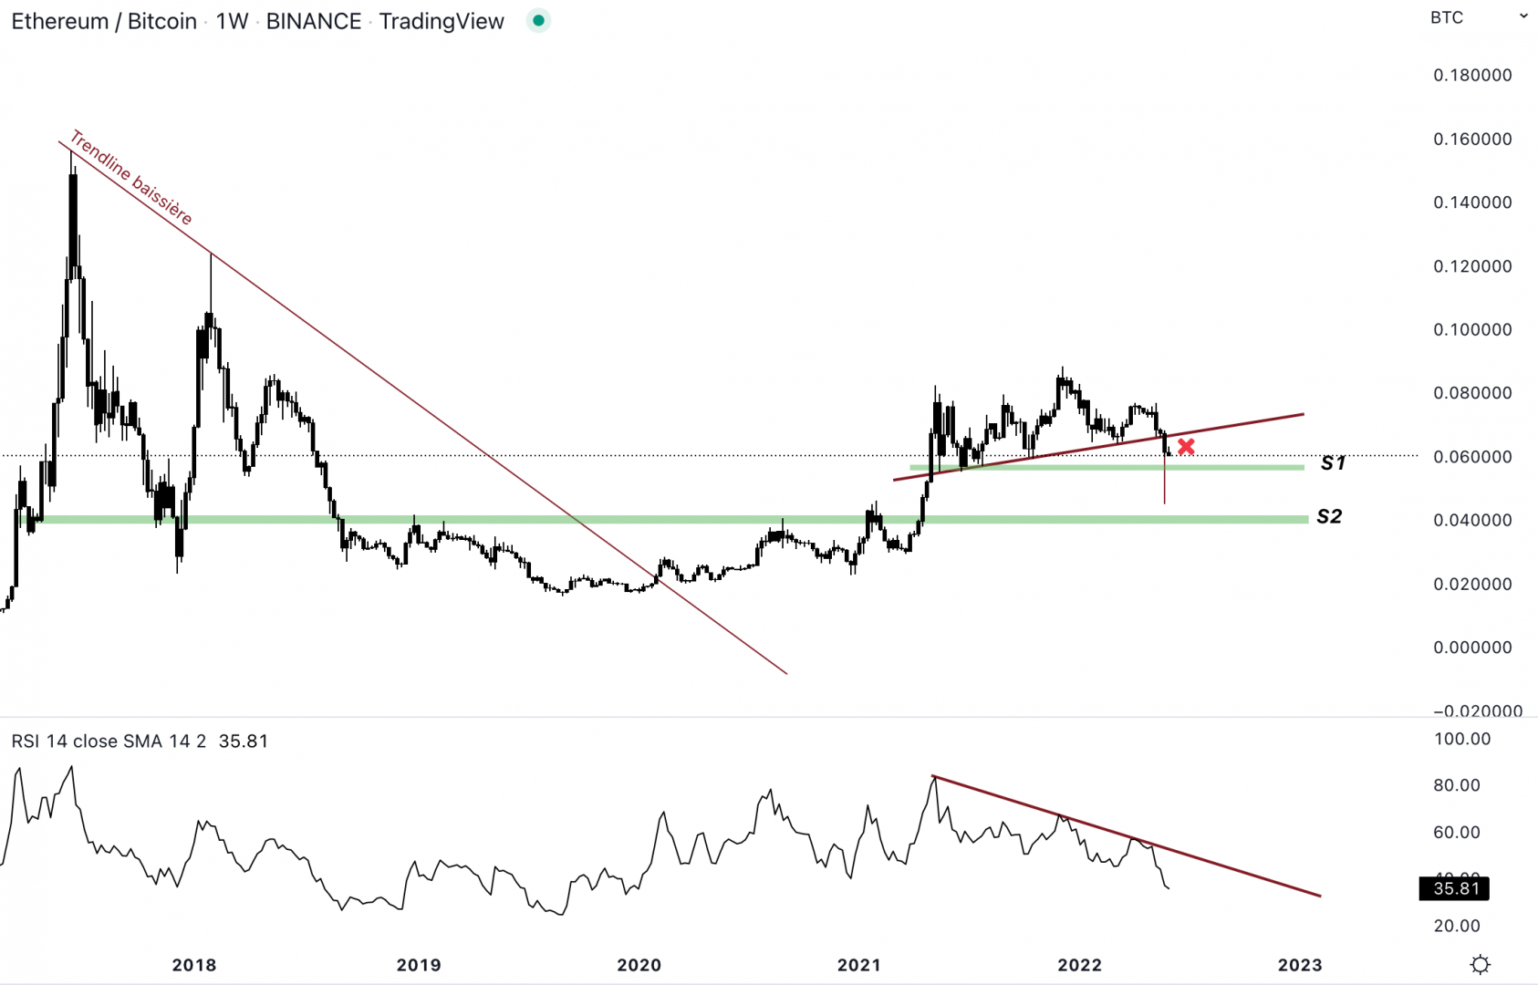The height and width of the screenshot is (985, 1538).
Task: Select the 1W timeframe label
Action: [232, 21]
